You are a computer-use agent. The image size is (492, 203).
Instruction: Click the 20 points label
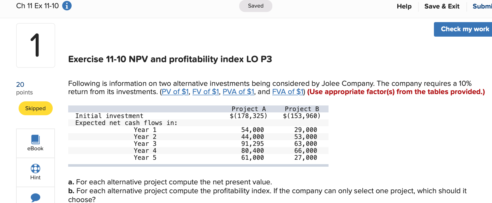(x=24, y=88)
